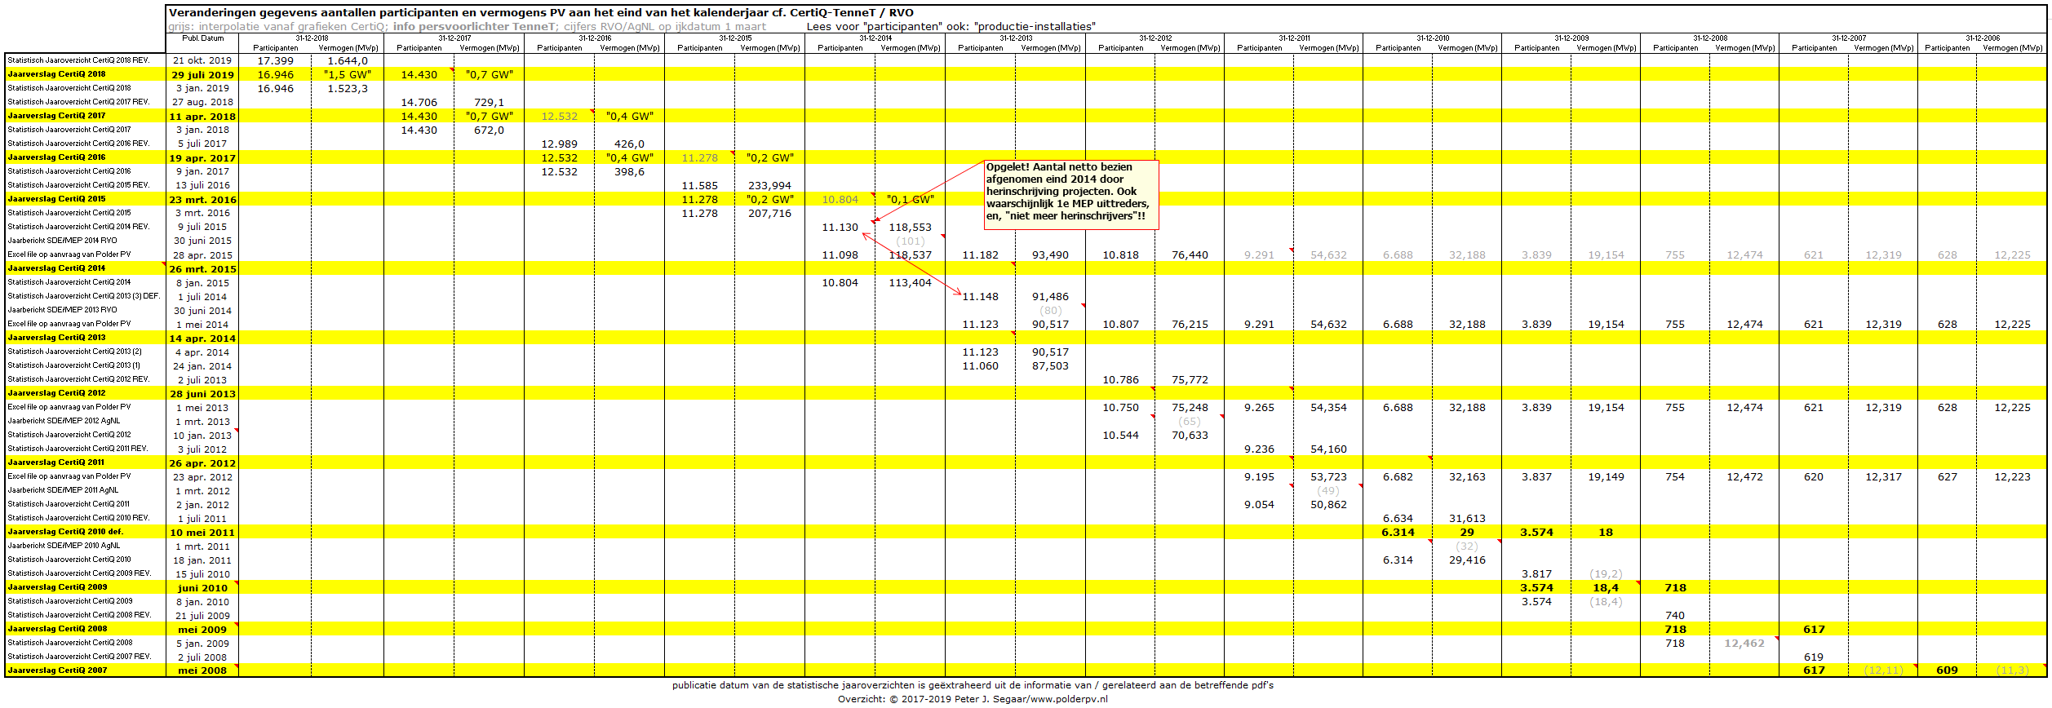The image size is (2052, 708).
Task: Click the capacity value 1.644,0
Action: pyautogui.click(x=348, y=60)
